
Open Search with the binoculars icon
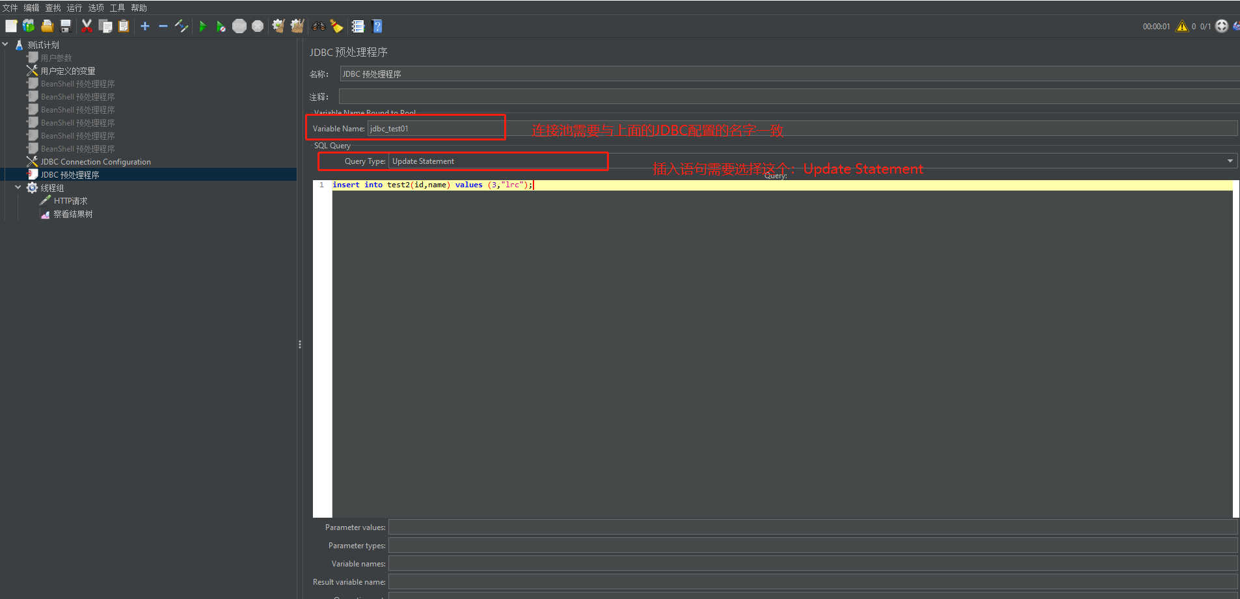tap(319, 26)
